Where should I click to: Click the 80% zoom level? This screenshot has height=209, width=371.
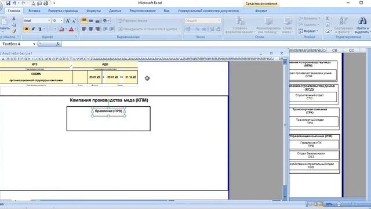[329, 204]
